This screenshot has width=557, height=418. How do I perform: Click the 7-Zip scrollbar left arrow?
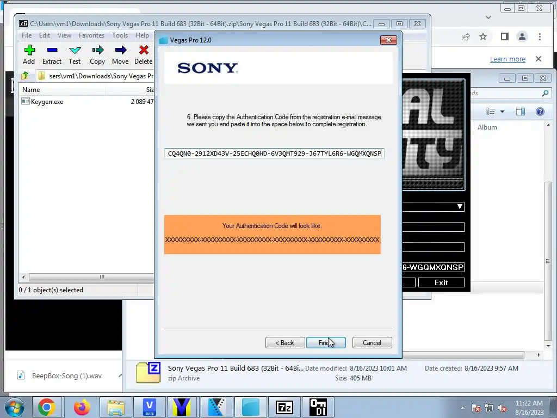[x=23, y=277]
